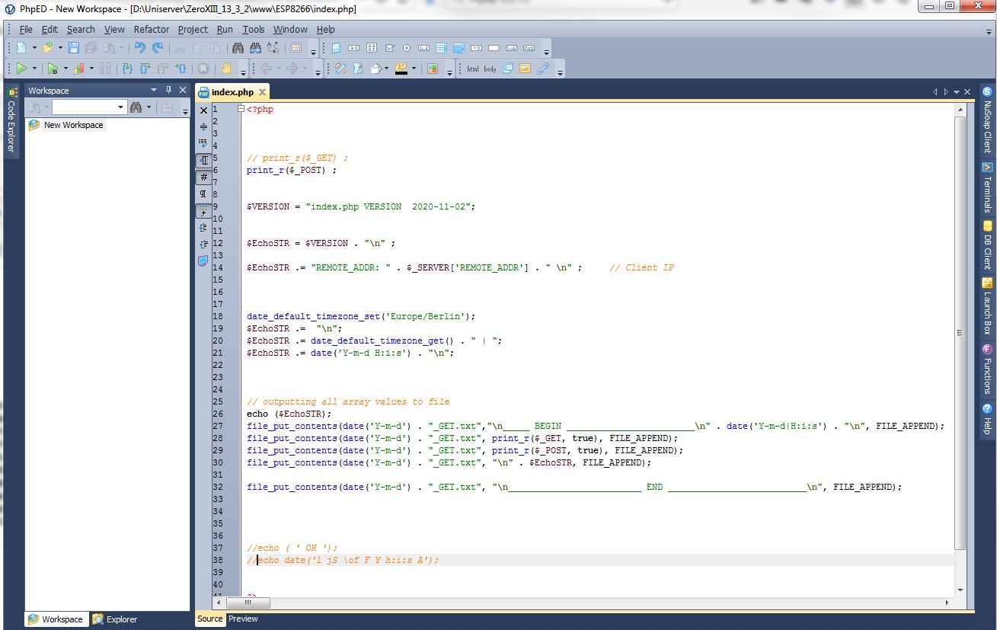Open the NuSoap Client side panel

coord(987,120)
